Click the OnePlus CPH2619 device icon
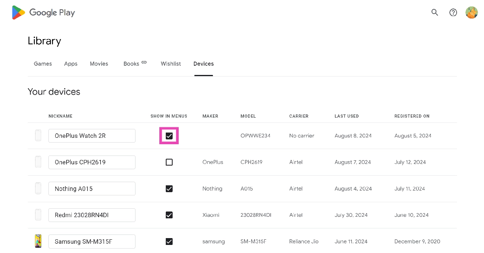 point(38,162)
